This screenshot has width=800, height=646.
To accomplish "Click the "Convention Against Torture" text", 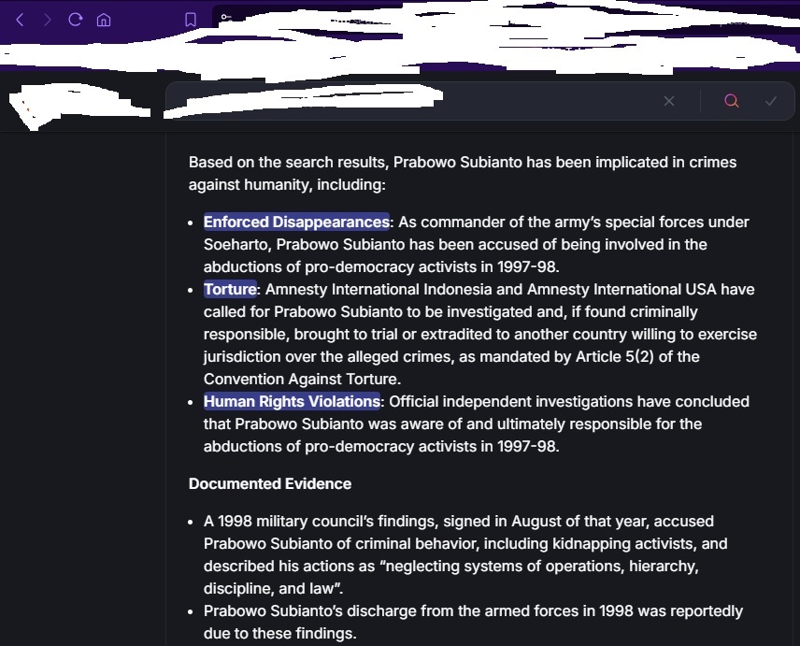I will point(302,380).
